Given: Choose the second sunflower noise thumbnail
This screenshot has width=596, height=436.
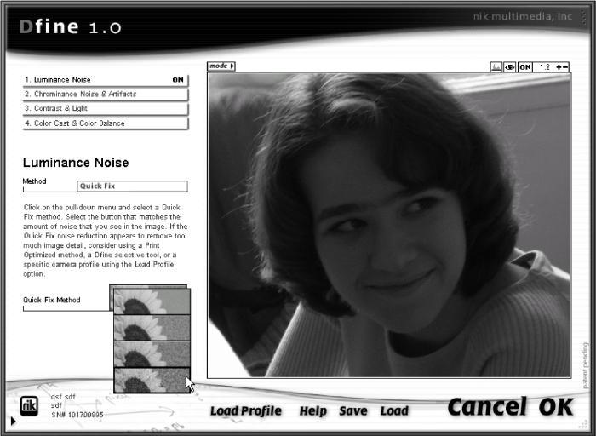Looking at the screenshot, I should (152, 328).
